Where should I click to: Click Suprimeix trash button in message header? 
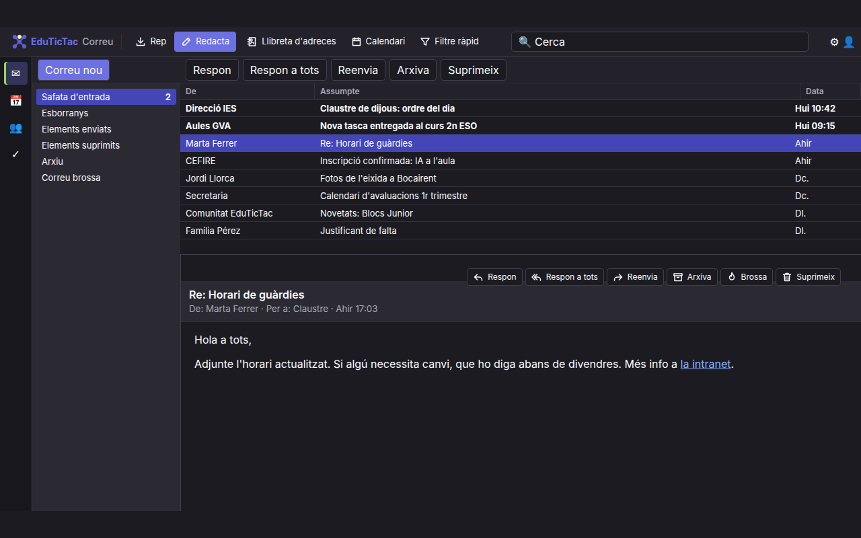808,277
